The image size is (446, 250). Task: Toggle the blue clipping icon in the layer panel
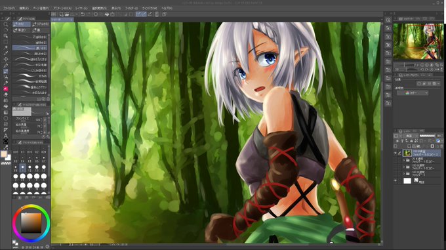point(438,141)
